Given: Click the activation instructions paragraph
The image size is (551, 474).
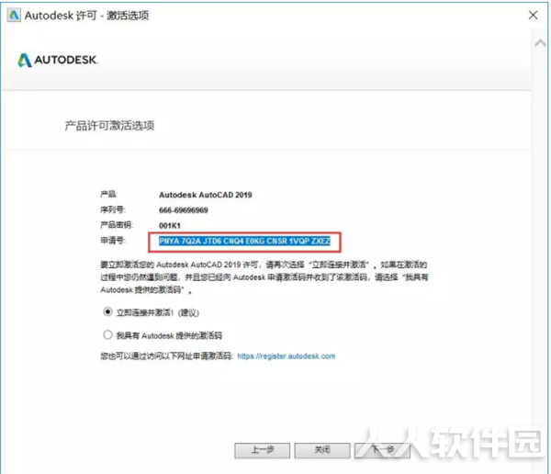Looking at the screenshot, I should click(x=264, y=277).
